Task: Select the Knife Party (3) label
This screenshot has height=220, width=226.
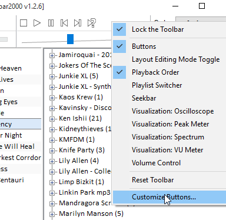Action: tap(82, 150)
